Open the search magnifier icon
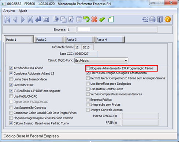The height and width of the screenshot is (142, 179). tap(46, 19)
